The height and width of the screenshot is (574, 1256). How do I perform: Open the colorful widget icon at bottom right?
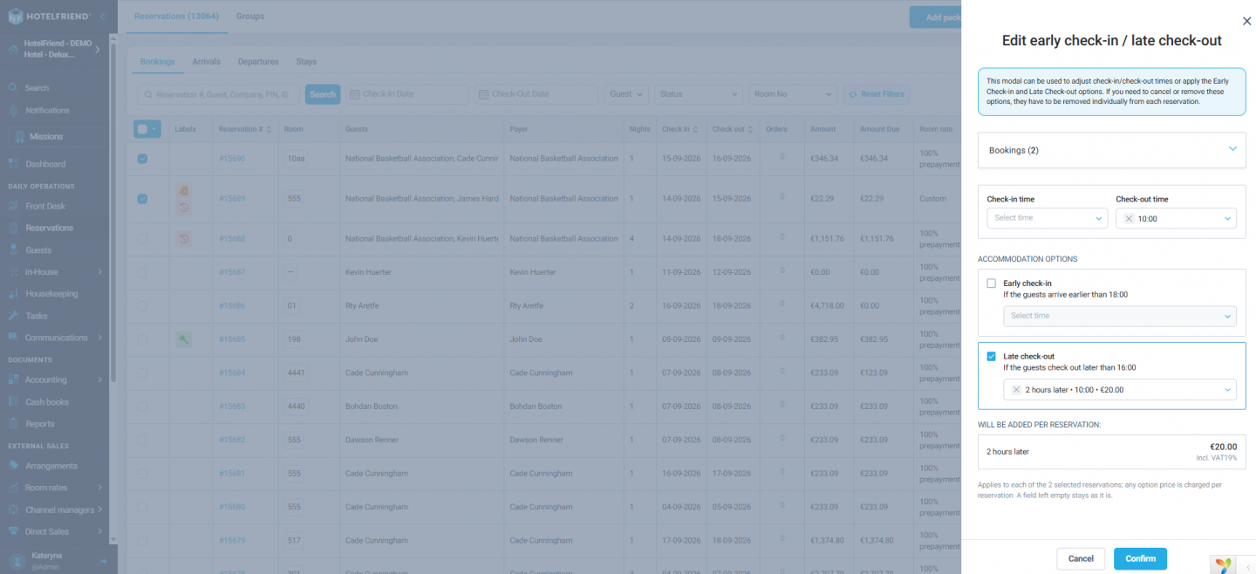1224,565
